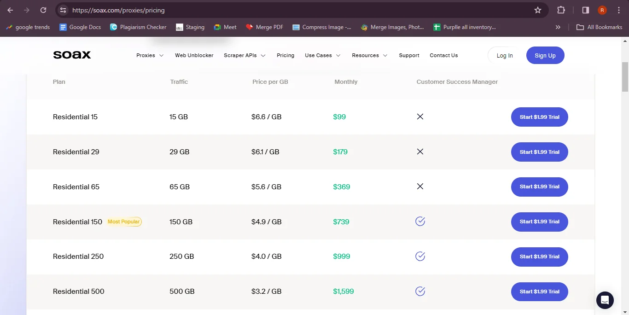Reload the page with the refresh icon
The height and width of the screenshot is (315, 629).
pyautogui.click(x=43, y=10)
